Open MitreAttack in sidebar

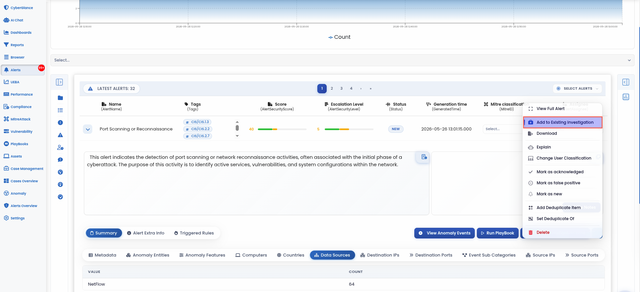(x=20, y=119)
